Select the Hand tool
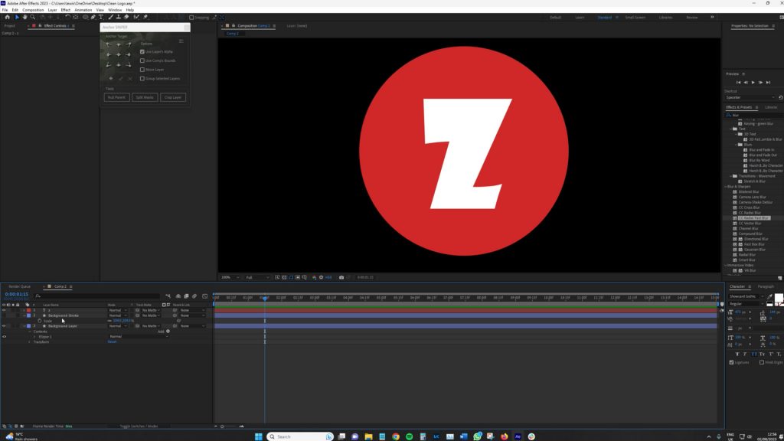Viewport: 784px width, 441px height. [x=24, y=17]
